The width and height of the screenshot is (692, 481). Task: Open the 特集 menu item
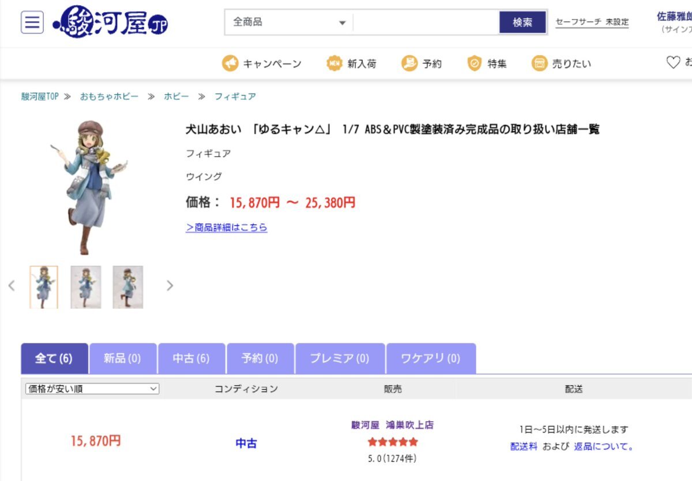point(497,64)
